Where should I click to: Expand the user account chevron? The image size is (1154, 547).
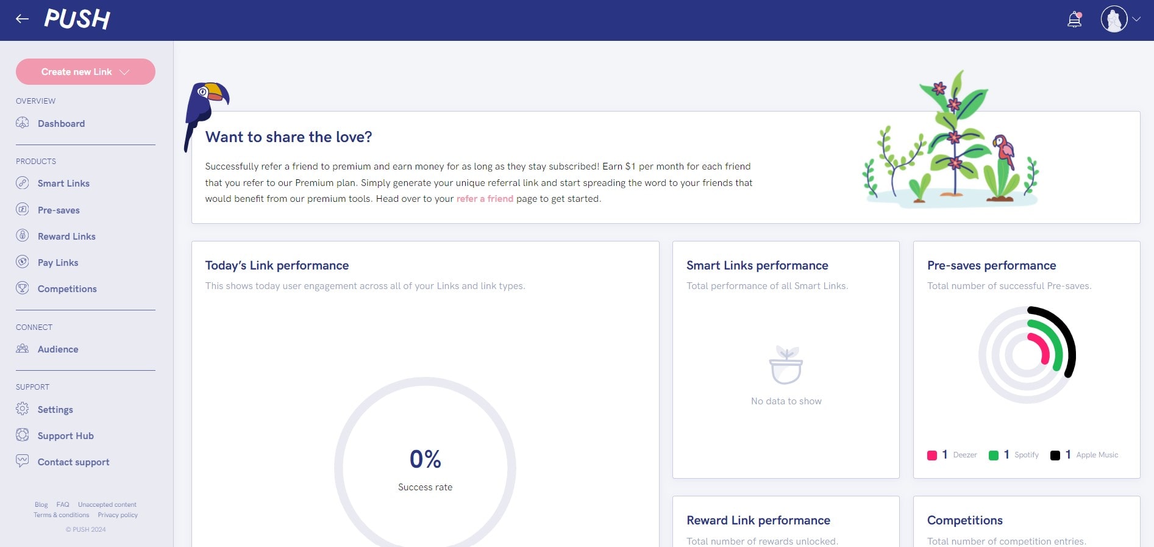[1136, 19]
